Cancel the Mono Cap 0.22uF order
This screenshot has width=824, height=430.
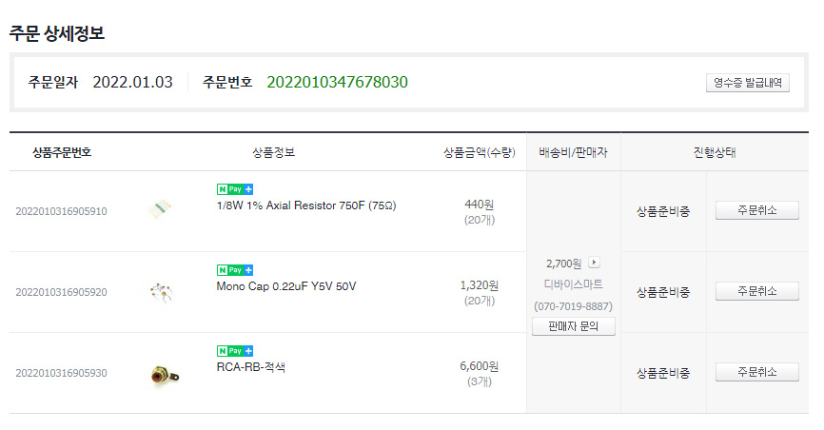click(756, 291)
